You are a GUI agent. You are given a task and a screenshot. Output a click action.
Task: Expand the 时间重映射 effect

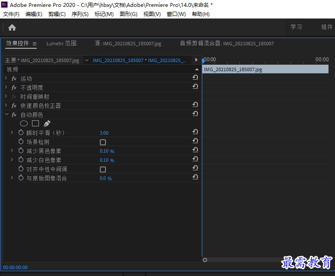(x=6, y=96)
